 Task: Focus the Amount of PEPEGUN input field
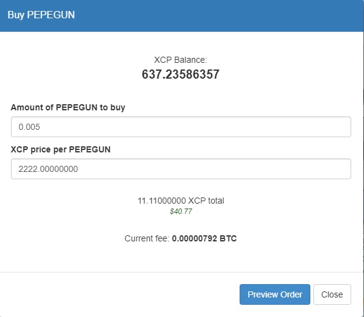coord(181,127)
